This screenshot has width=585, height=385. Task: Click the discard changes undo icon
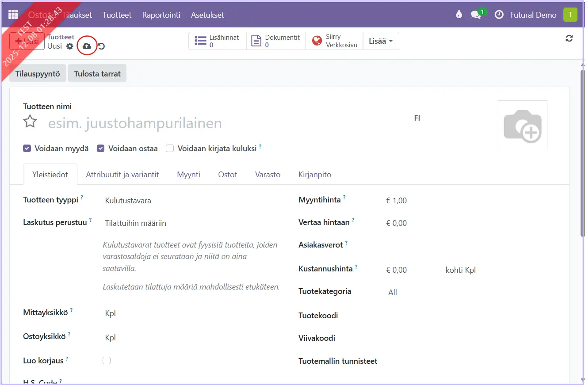[101, 46]
